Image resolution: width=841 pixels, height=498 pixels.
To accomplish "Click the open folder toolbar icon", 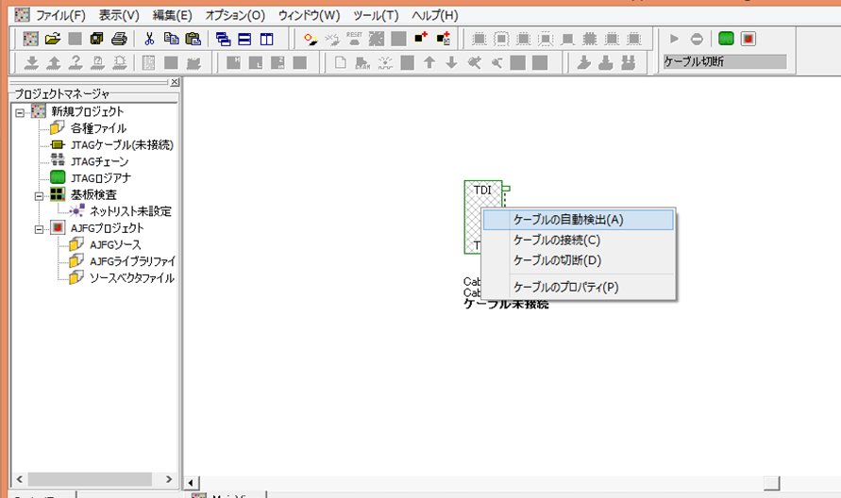I will (53, 39).
